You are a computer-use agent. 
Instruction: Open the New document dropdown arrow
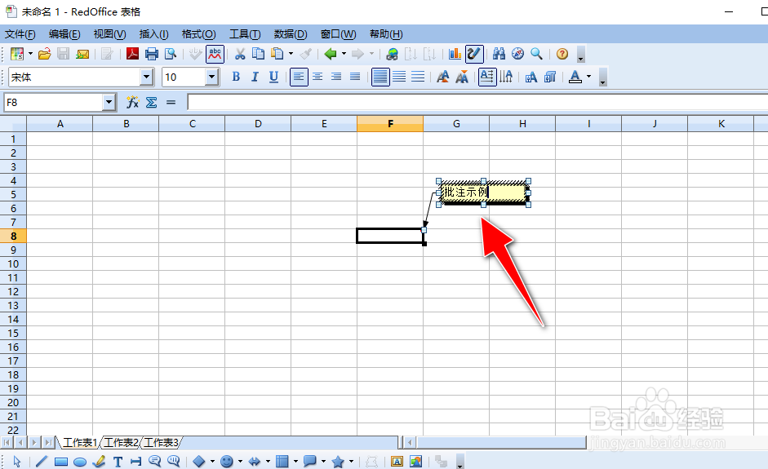[30, 54]
